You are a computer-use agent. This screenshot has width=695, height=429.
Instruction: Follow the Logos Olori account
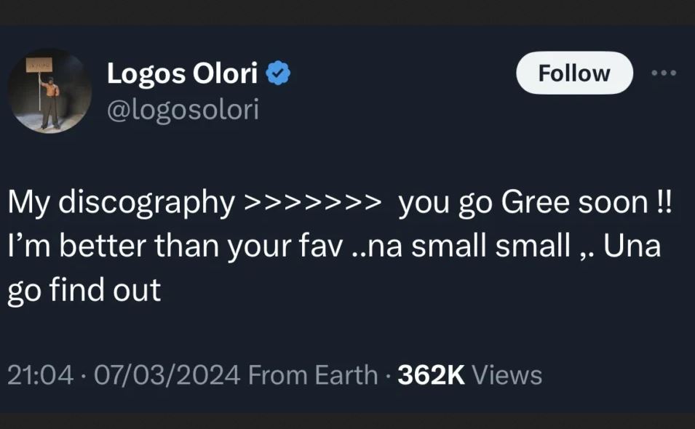574,73
